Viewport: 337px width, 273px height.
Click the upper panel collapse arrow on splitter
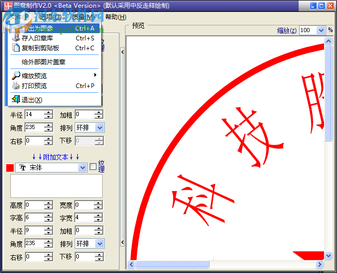(x=122, y=52)
